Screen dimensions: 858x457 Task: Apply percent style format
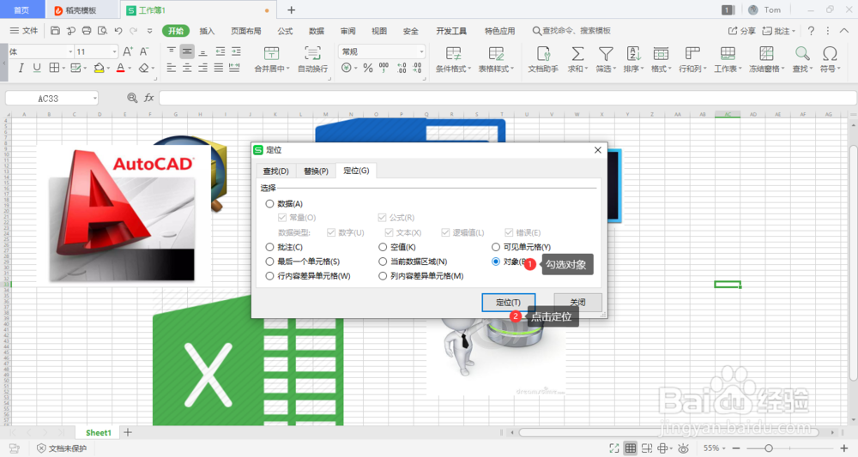[x=368, y=68]
